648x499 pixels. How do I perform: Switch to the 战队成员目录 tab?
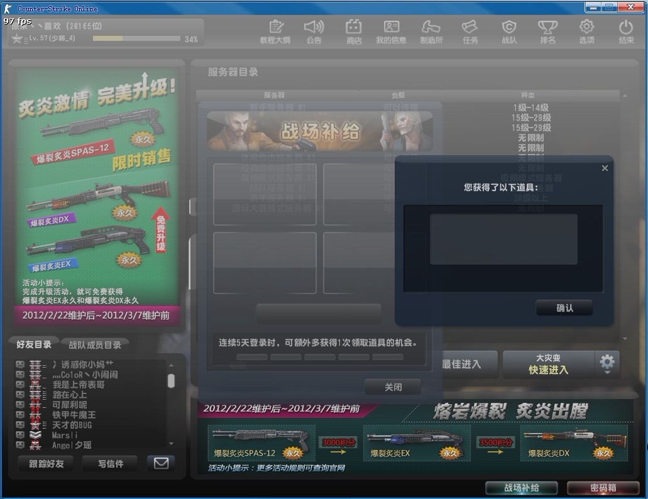tap(95, 345)
